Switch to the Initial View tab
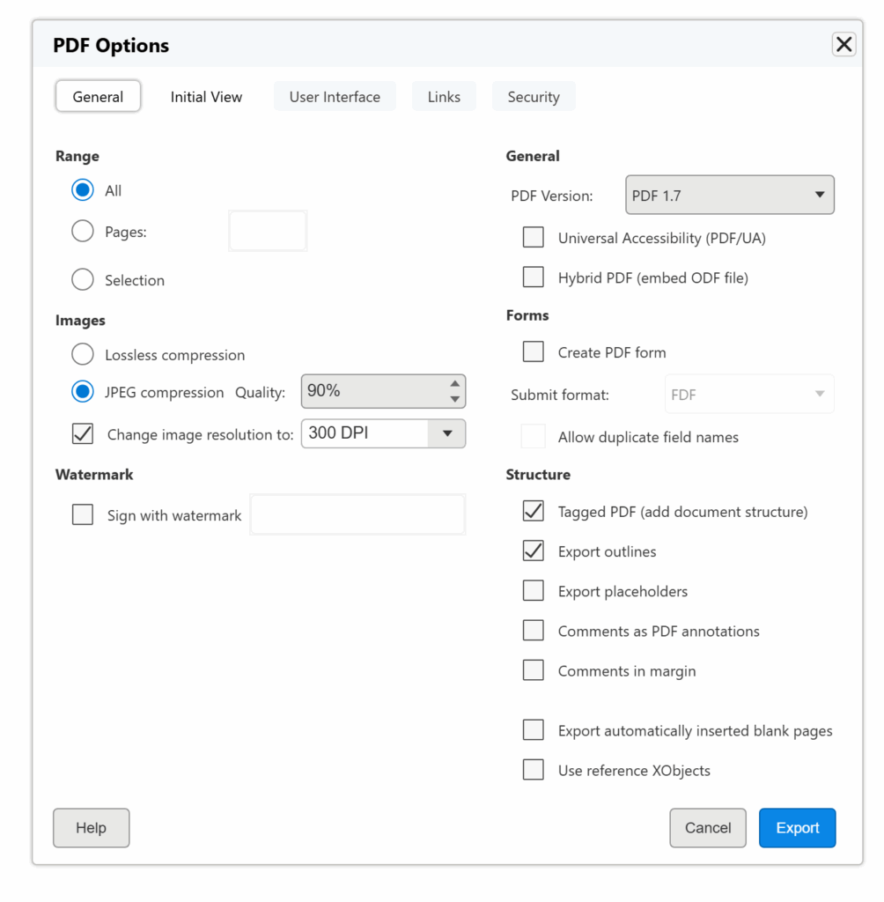The width and height of the screenshot is (884, 902). click(x=206, y=97)
